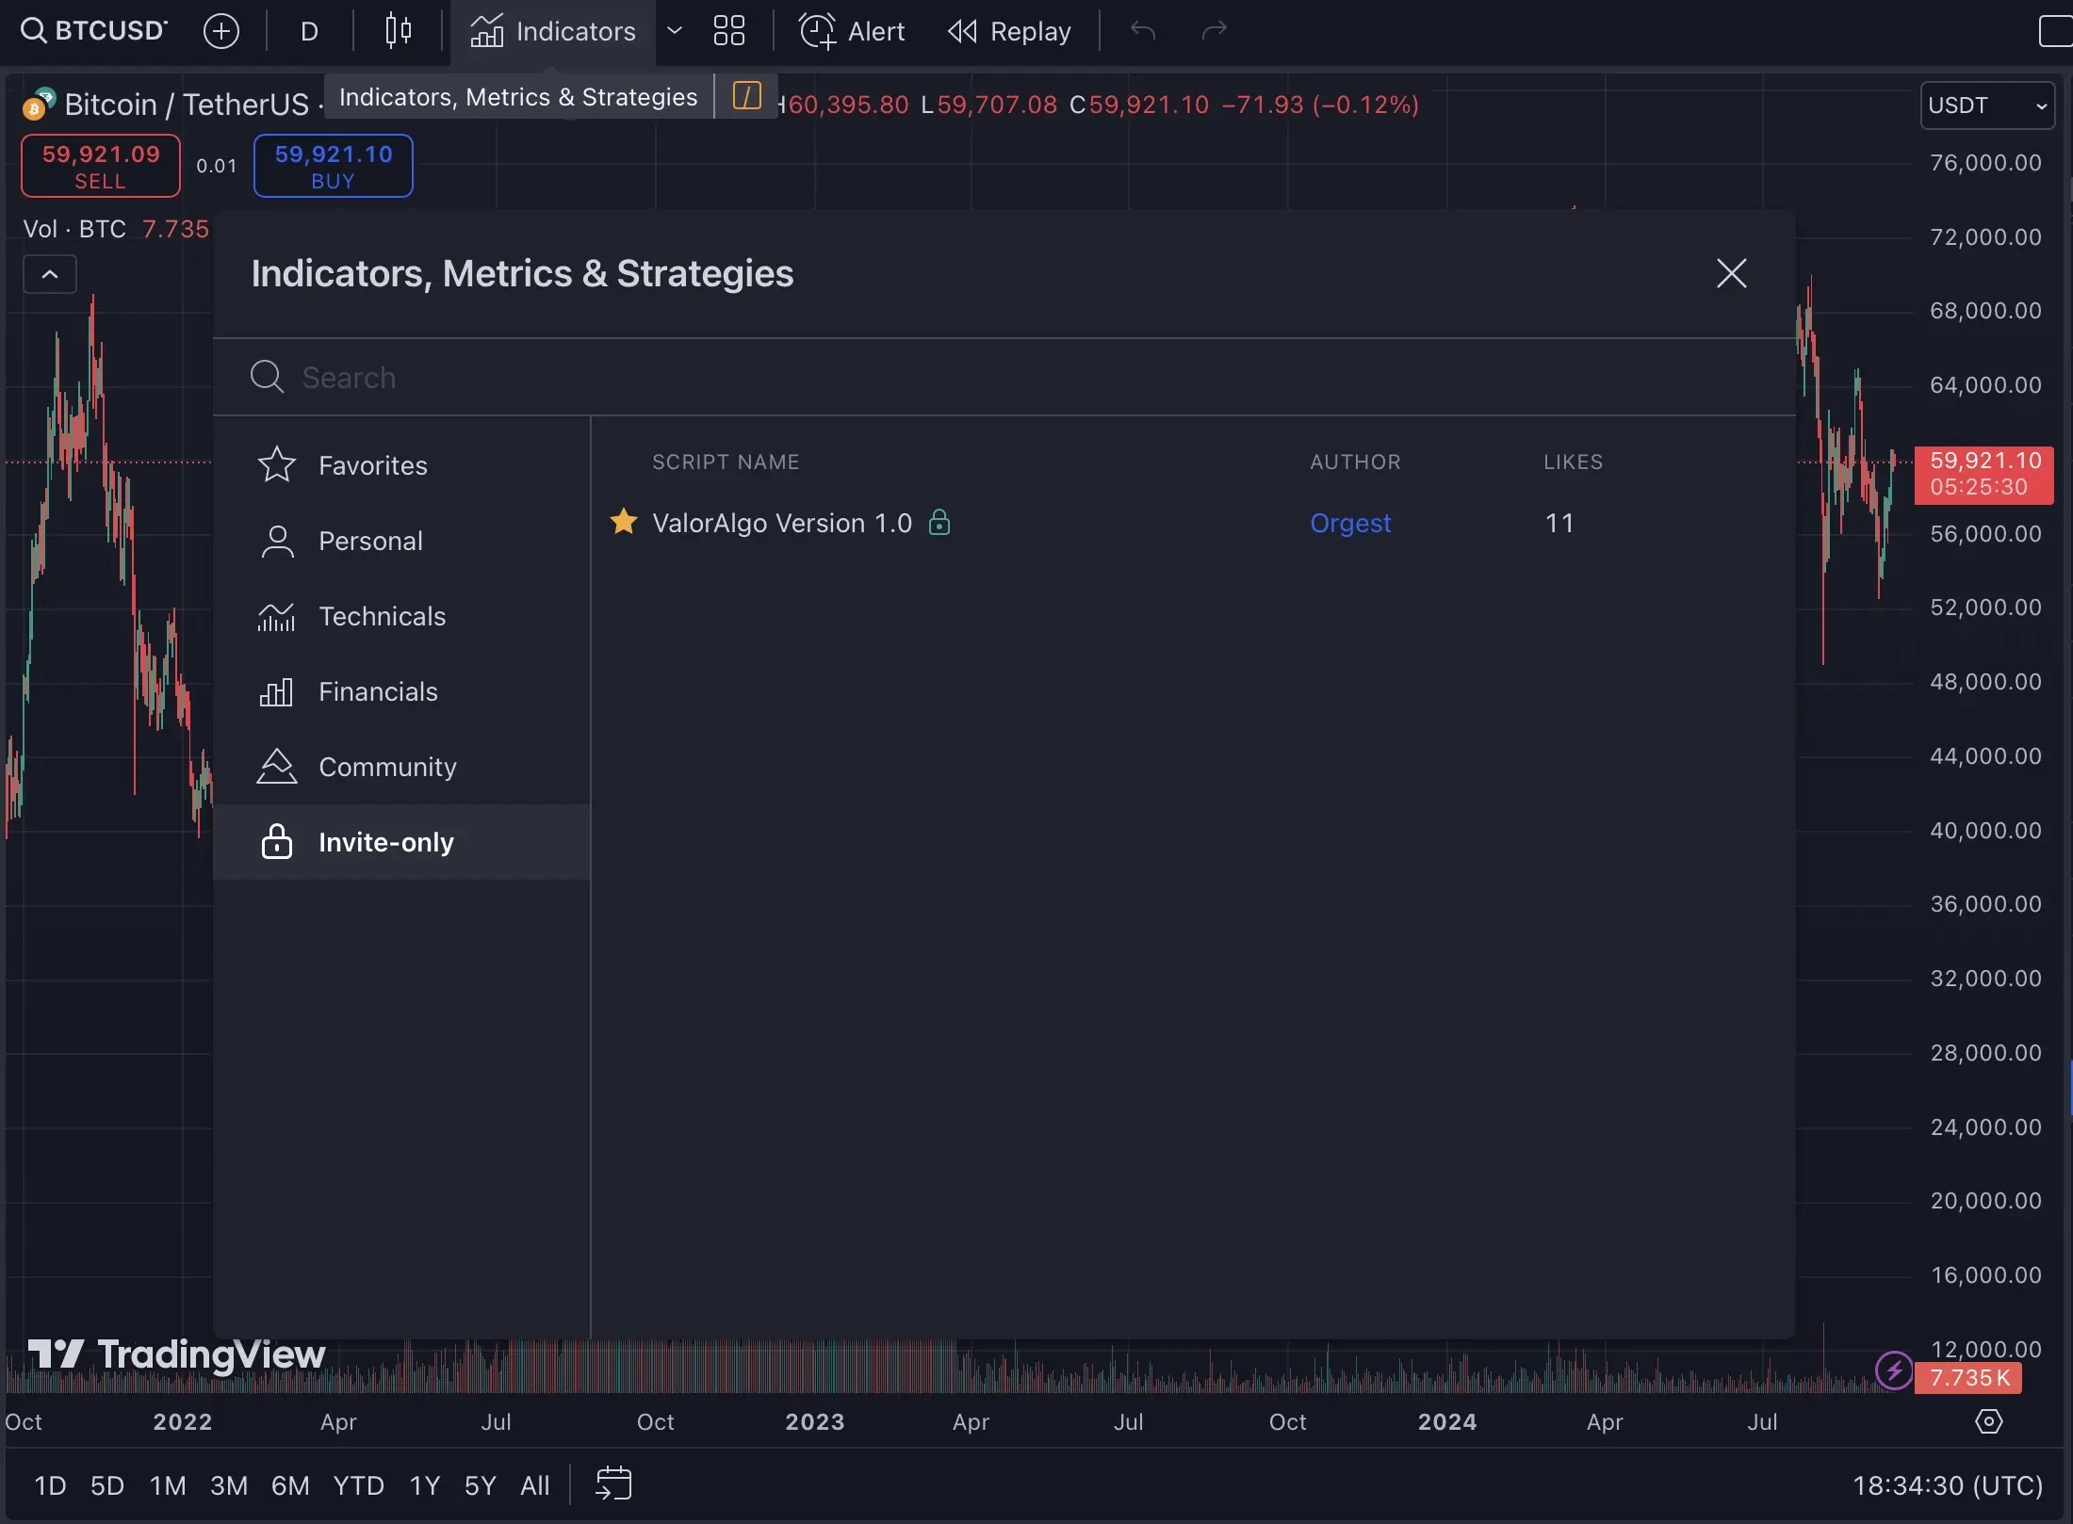Screen dimensions: 2073x1524
Task: Select the Favorites category
Action: [402, 465]
